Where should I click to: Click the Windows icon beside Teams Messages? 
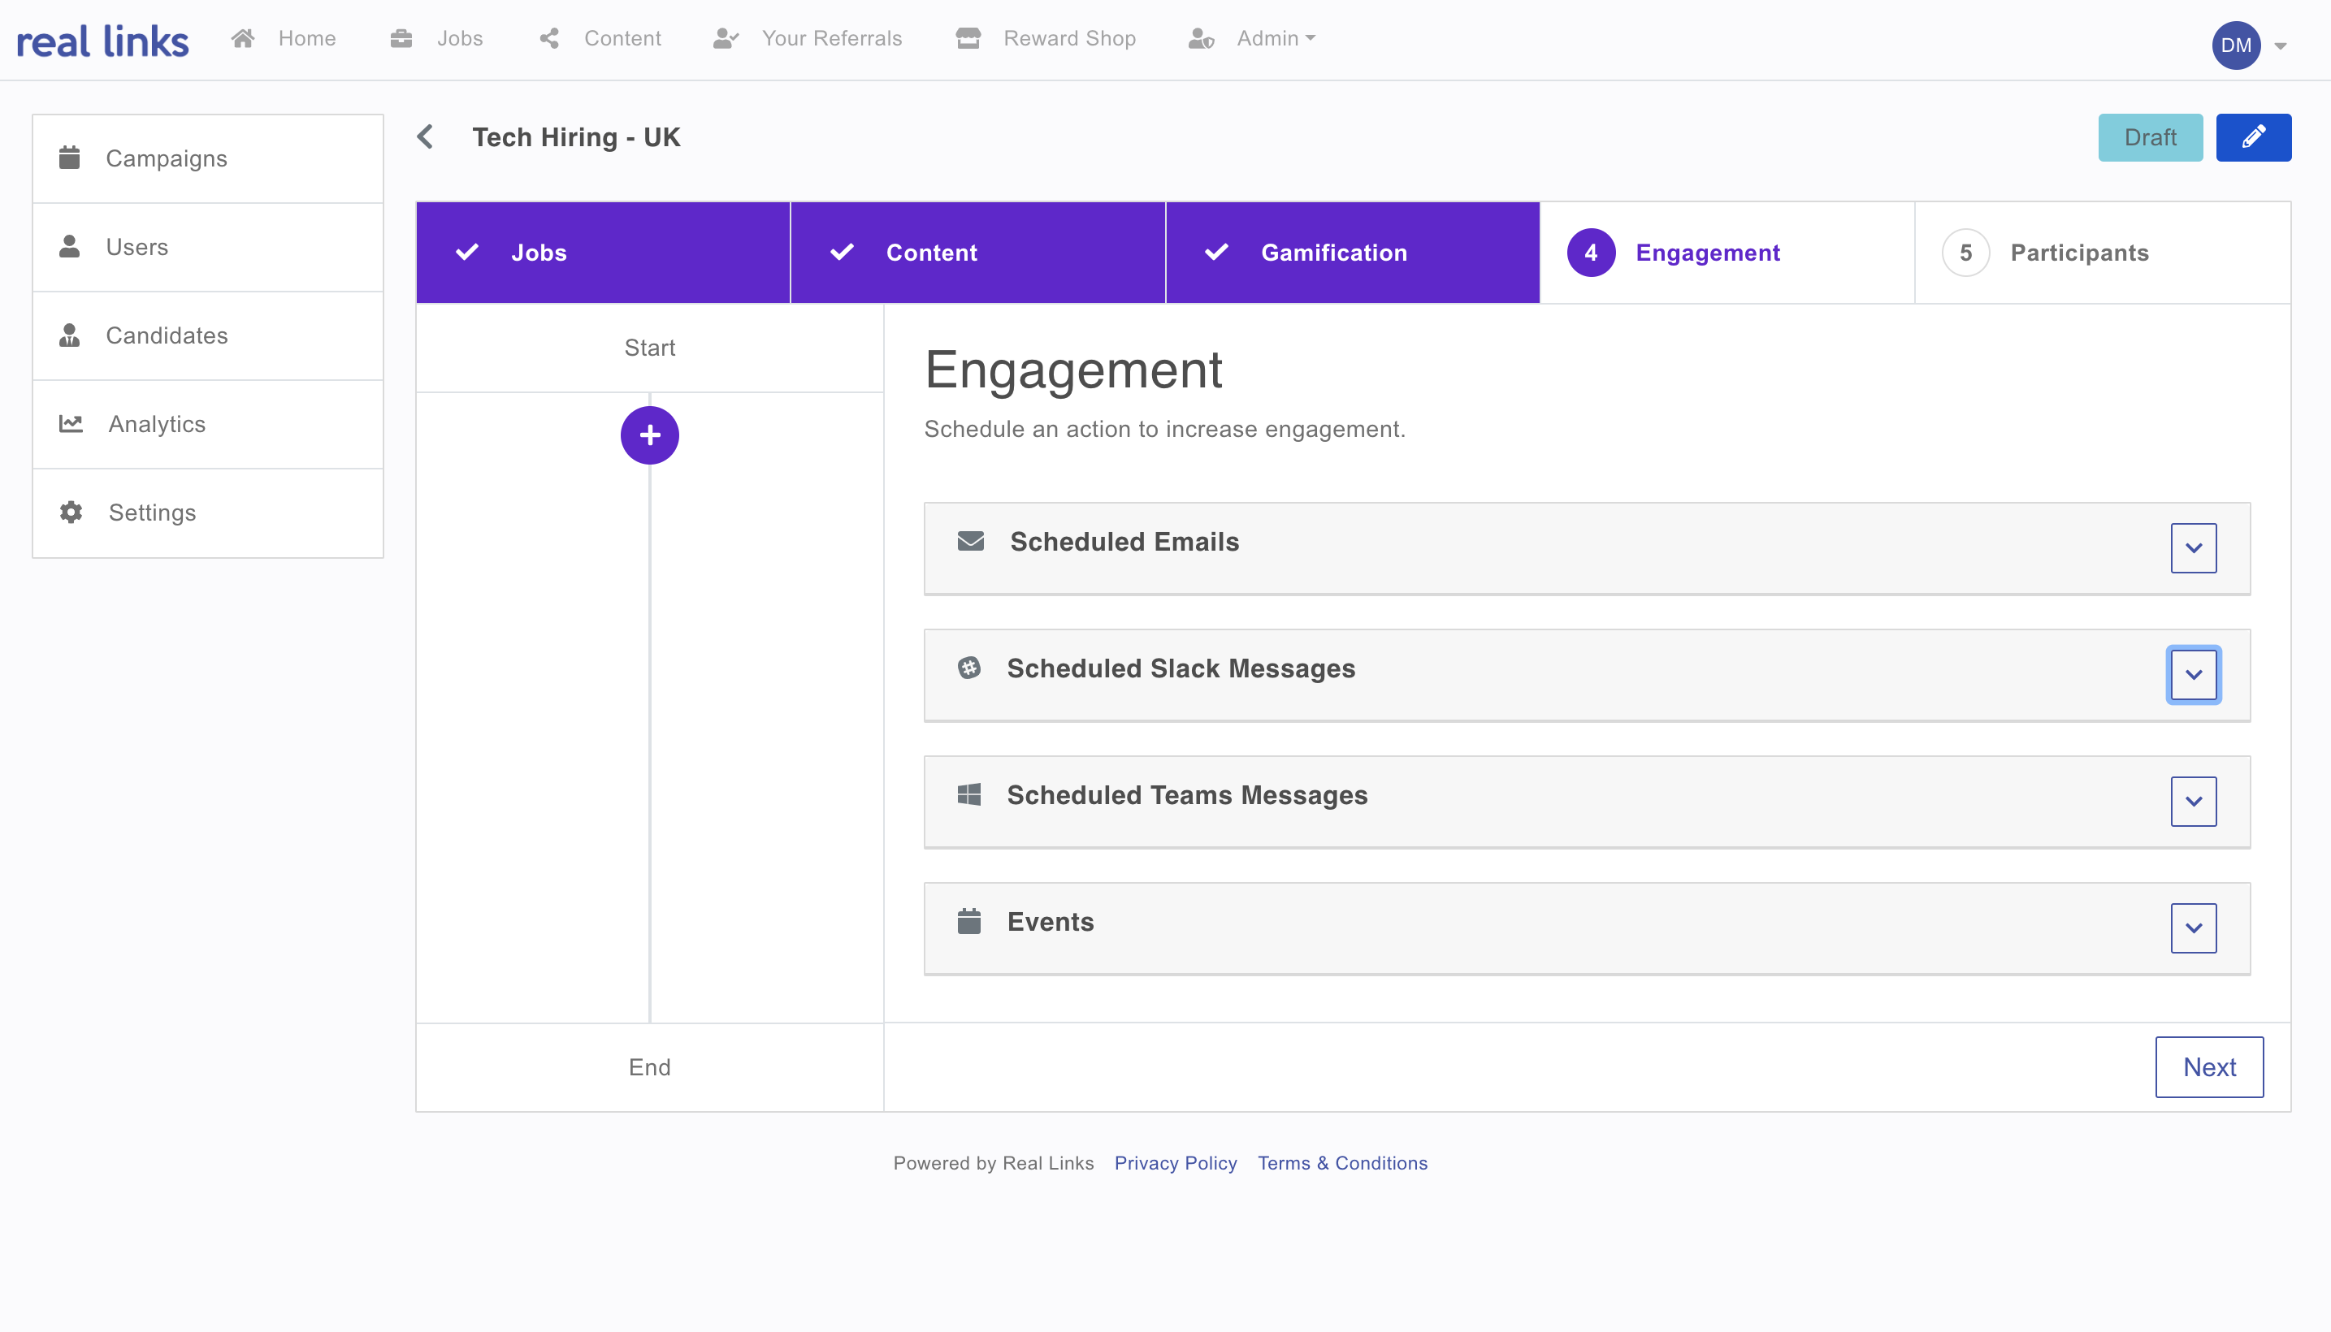(969, 795)
